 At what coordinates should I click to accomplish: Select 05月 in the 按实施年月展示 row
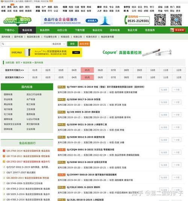(x=87, y=77)
